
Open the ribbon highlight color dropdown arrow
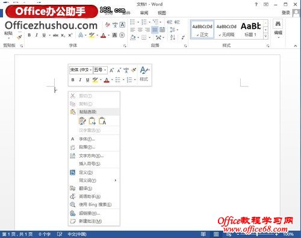point(98,35)
